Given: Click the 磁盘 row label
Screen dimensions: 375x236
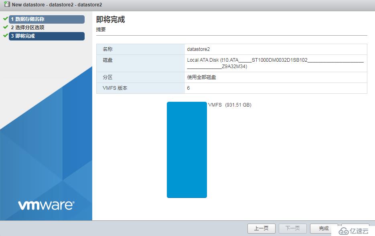Looking at the screenshot, I should [x=107, y=60].
